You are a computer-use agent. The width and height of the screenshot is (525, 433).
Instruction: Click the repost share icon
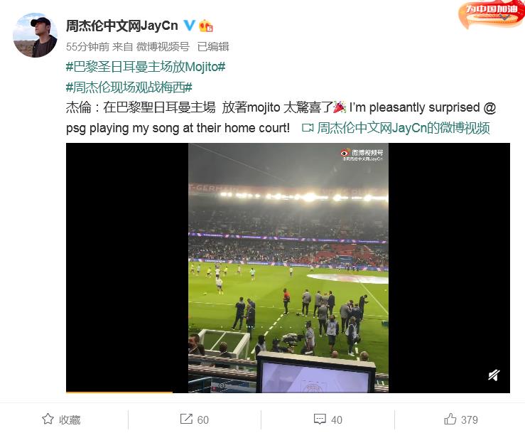[x=186, y=419]
